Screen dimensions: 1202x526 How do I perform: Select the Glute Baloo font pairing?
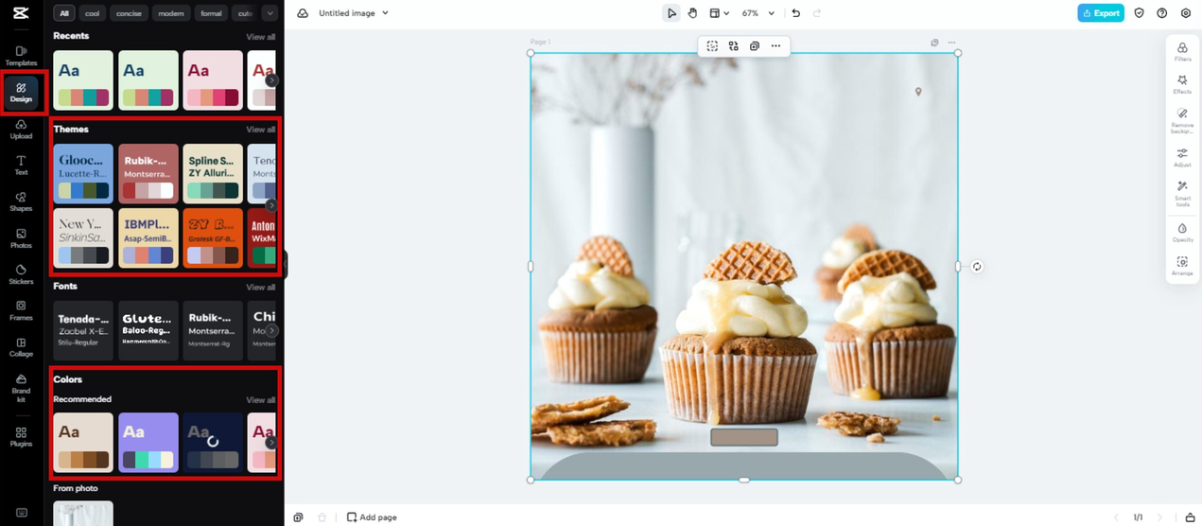pyautogui.click(x=148, y=330)
